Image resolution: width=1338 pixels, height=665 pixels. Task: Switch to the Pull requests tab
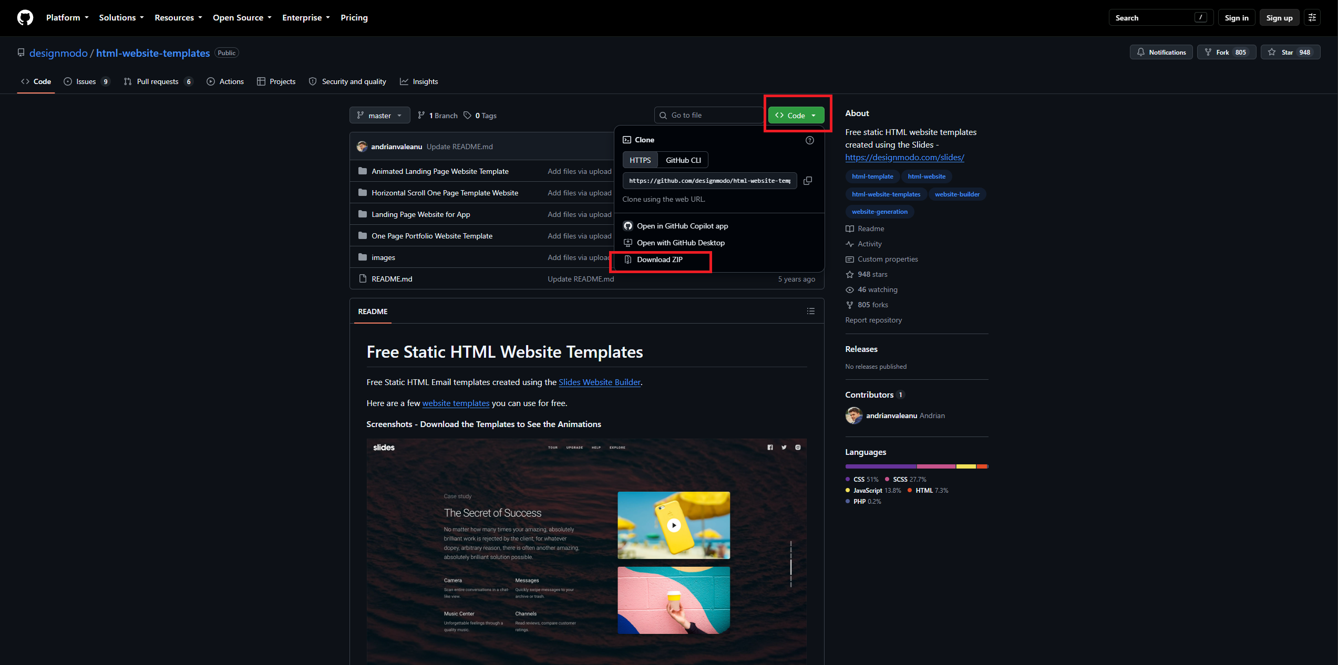[158, 81]
